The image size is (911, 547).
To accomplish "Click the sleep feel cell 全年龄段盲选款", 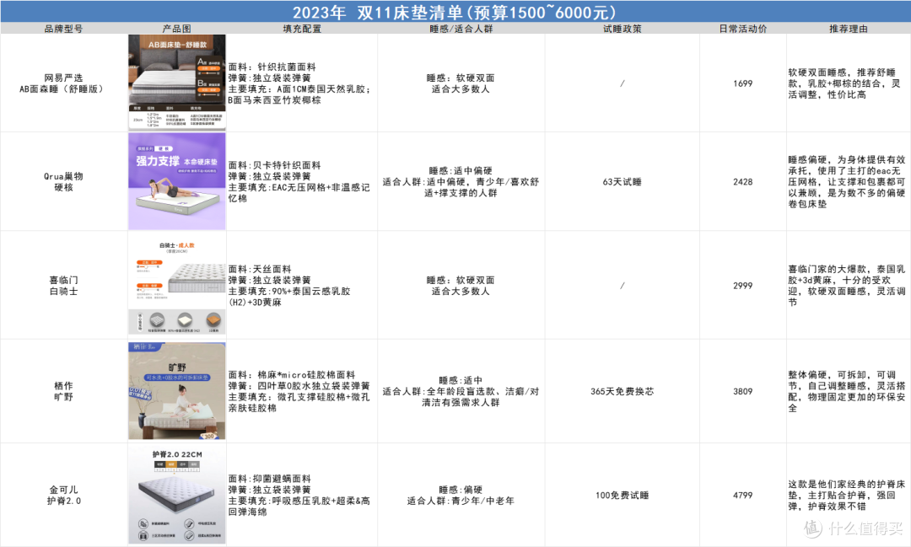I will pos(461,391).
